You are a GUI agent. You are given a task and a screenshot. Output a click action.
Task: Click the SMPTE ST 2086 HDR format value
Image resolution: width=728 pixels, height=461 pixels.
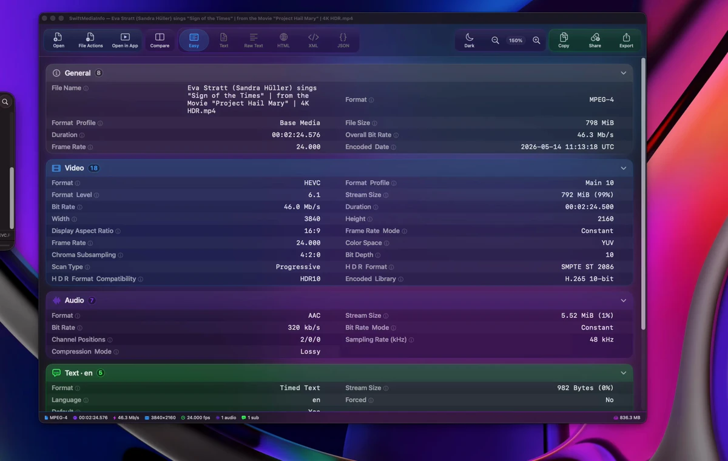click(587, 267)
